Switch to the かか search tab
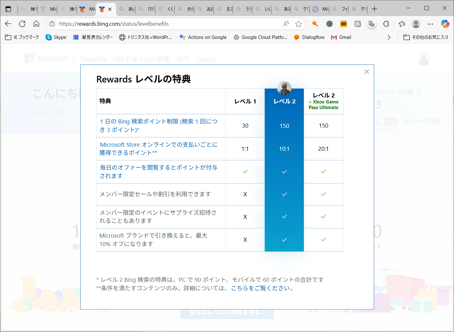This screenshot has height=332, width=454. tap(185, 9)
